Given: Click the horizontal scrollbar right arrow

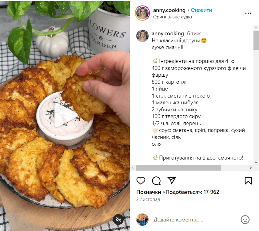Looking at the screenshot, I should pyautogui.click(x=251, y=168).
